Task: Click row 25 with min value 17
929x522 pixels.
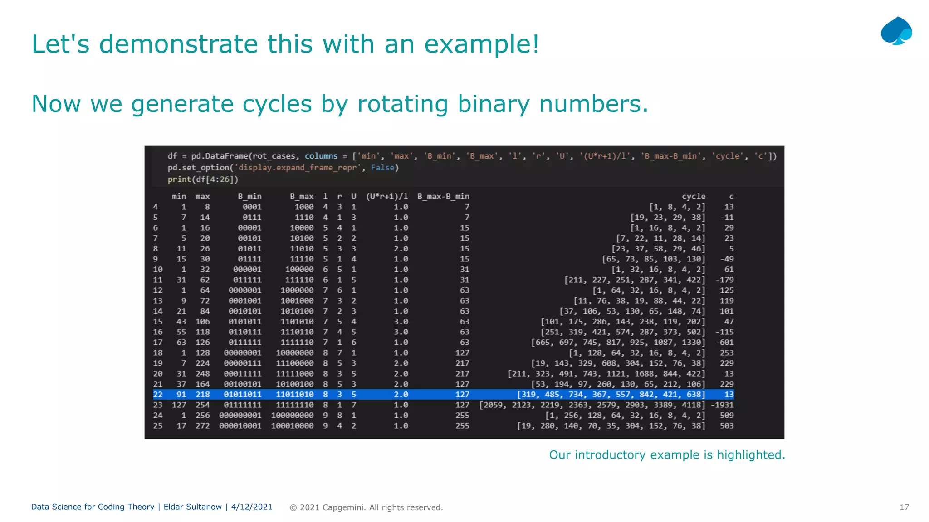Action: (443, 426)
